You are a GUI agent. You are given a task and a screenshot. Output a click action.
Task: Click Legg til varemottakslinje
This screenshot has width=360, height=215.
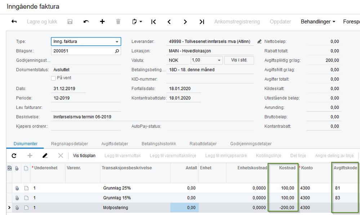[173, 156]
